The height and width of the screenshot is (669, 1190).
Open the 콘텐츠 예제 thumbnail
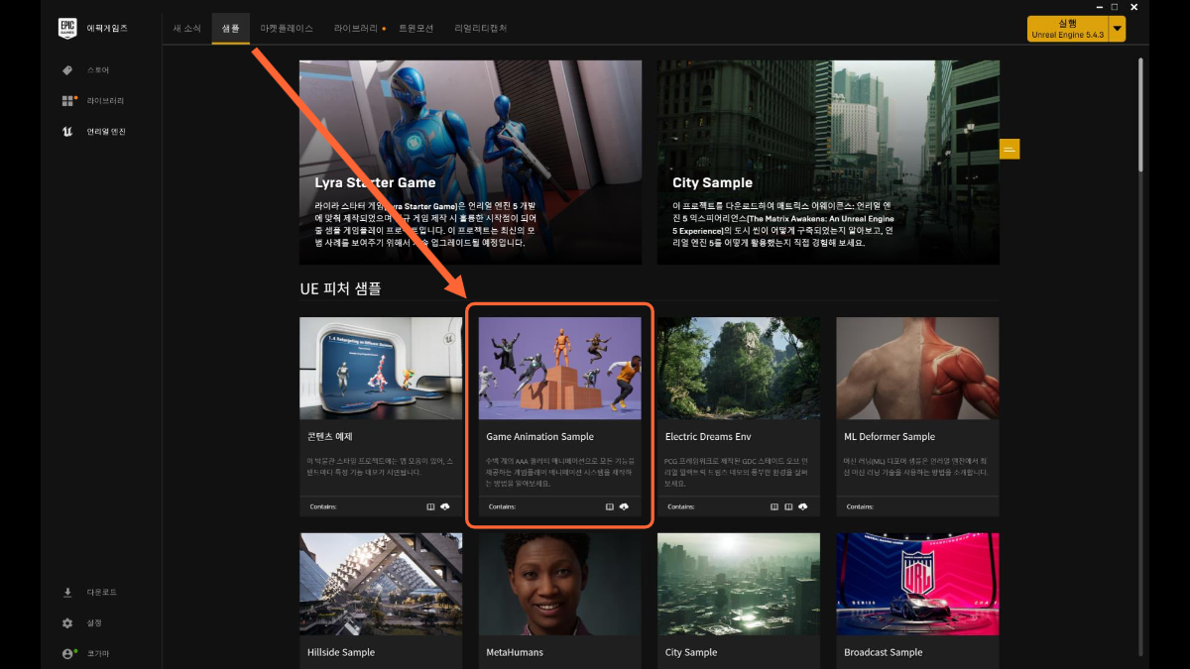click(x=381, y=369)
